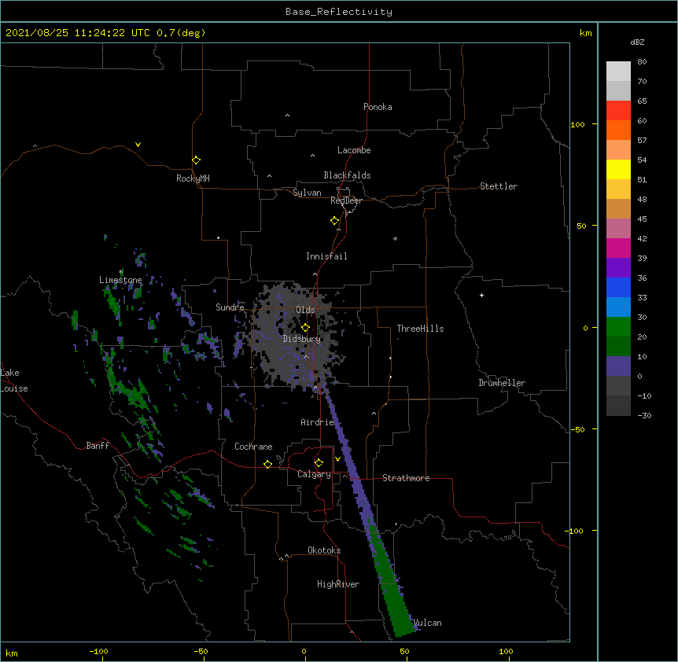The height and width of the screenshot is (662, 678).
Task: Click the dBZ legend heading
Action: click(x=637, y=42)
